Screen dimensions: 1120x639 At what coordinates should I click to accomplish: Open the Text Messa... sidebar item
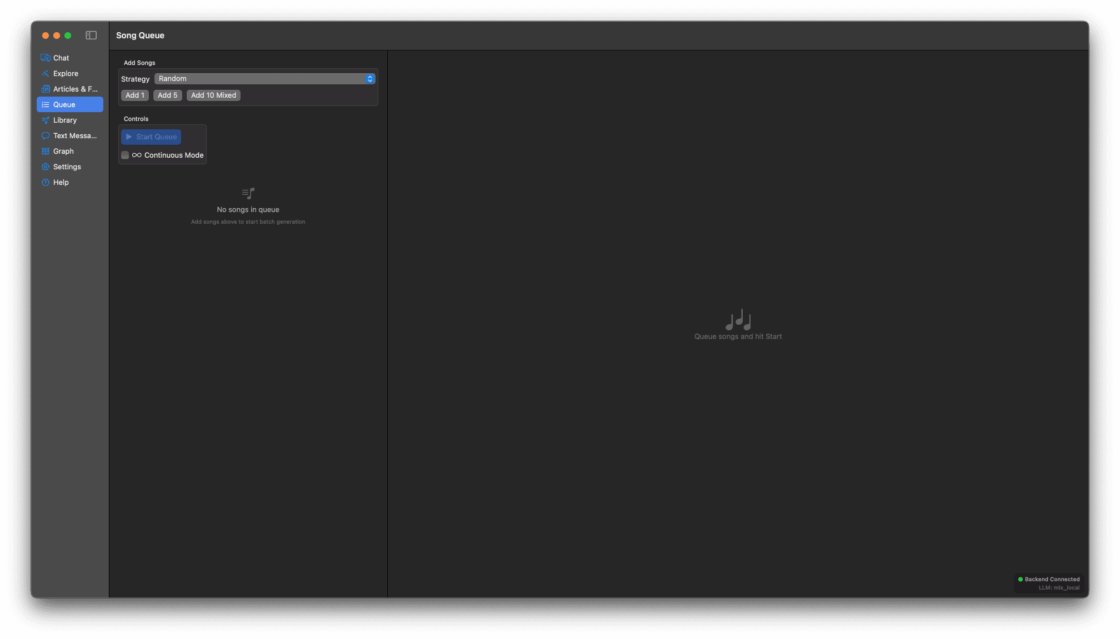pos(70,135)
